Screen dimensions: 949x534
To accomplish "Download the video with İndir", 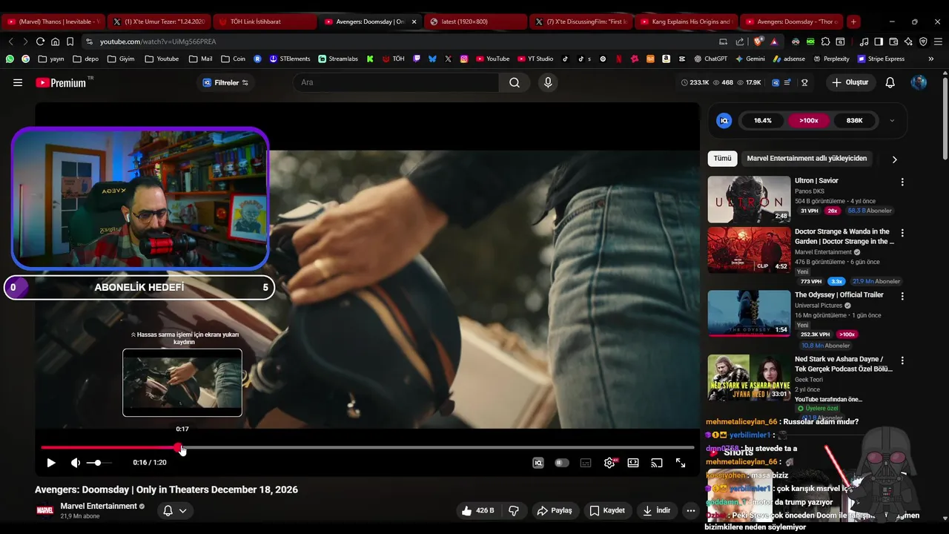I will [x=657, y=510].
